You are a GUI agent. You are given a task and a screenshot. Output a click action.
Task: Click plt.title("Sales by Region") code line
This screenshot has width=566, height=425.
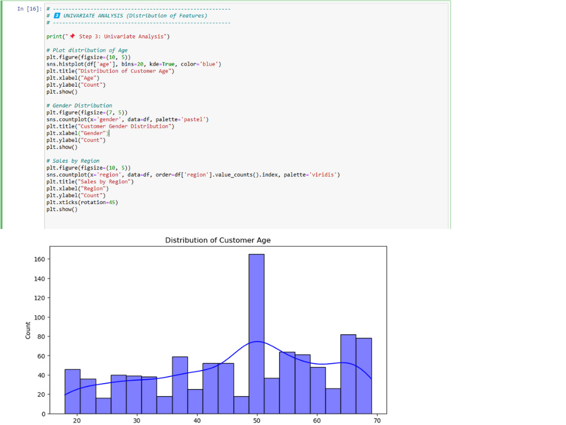[90, 181]
